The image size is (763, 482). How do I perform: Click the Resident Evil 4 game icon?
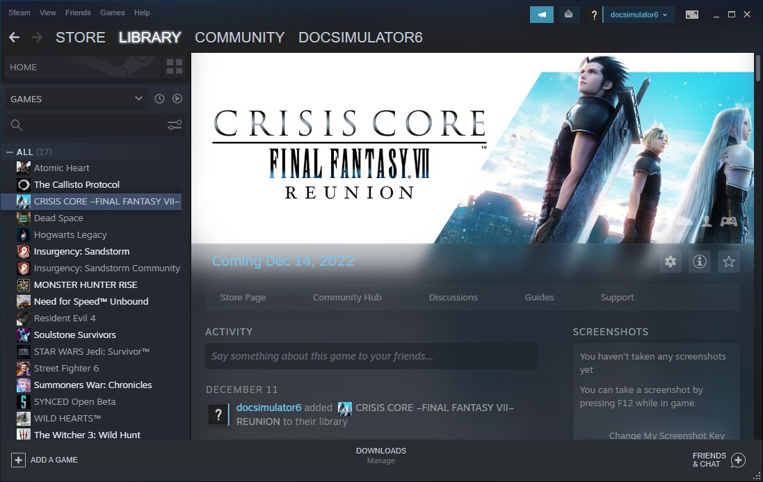pos(24,318)
